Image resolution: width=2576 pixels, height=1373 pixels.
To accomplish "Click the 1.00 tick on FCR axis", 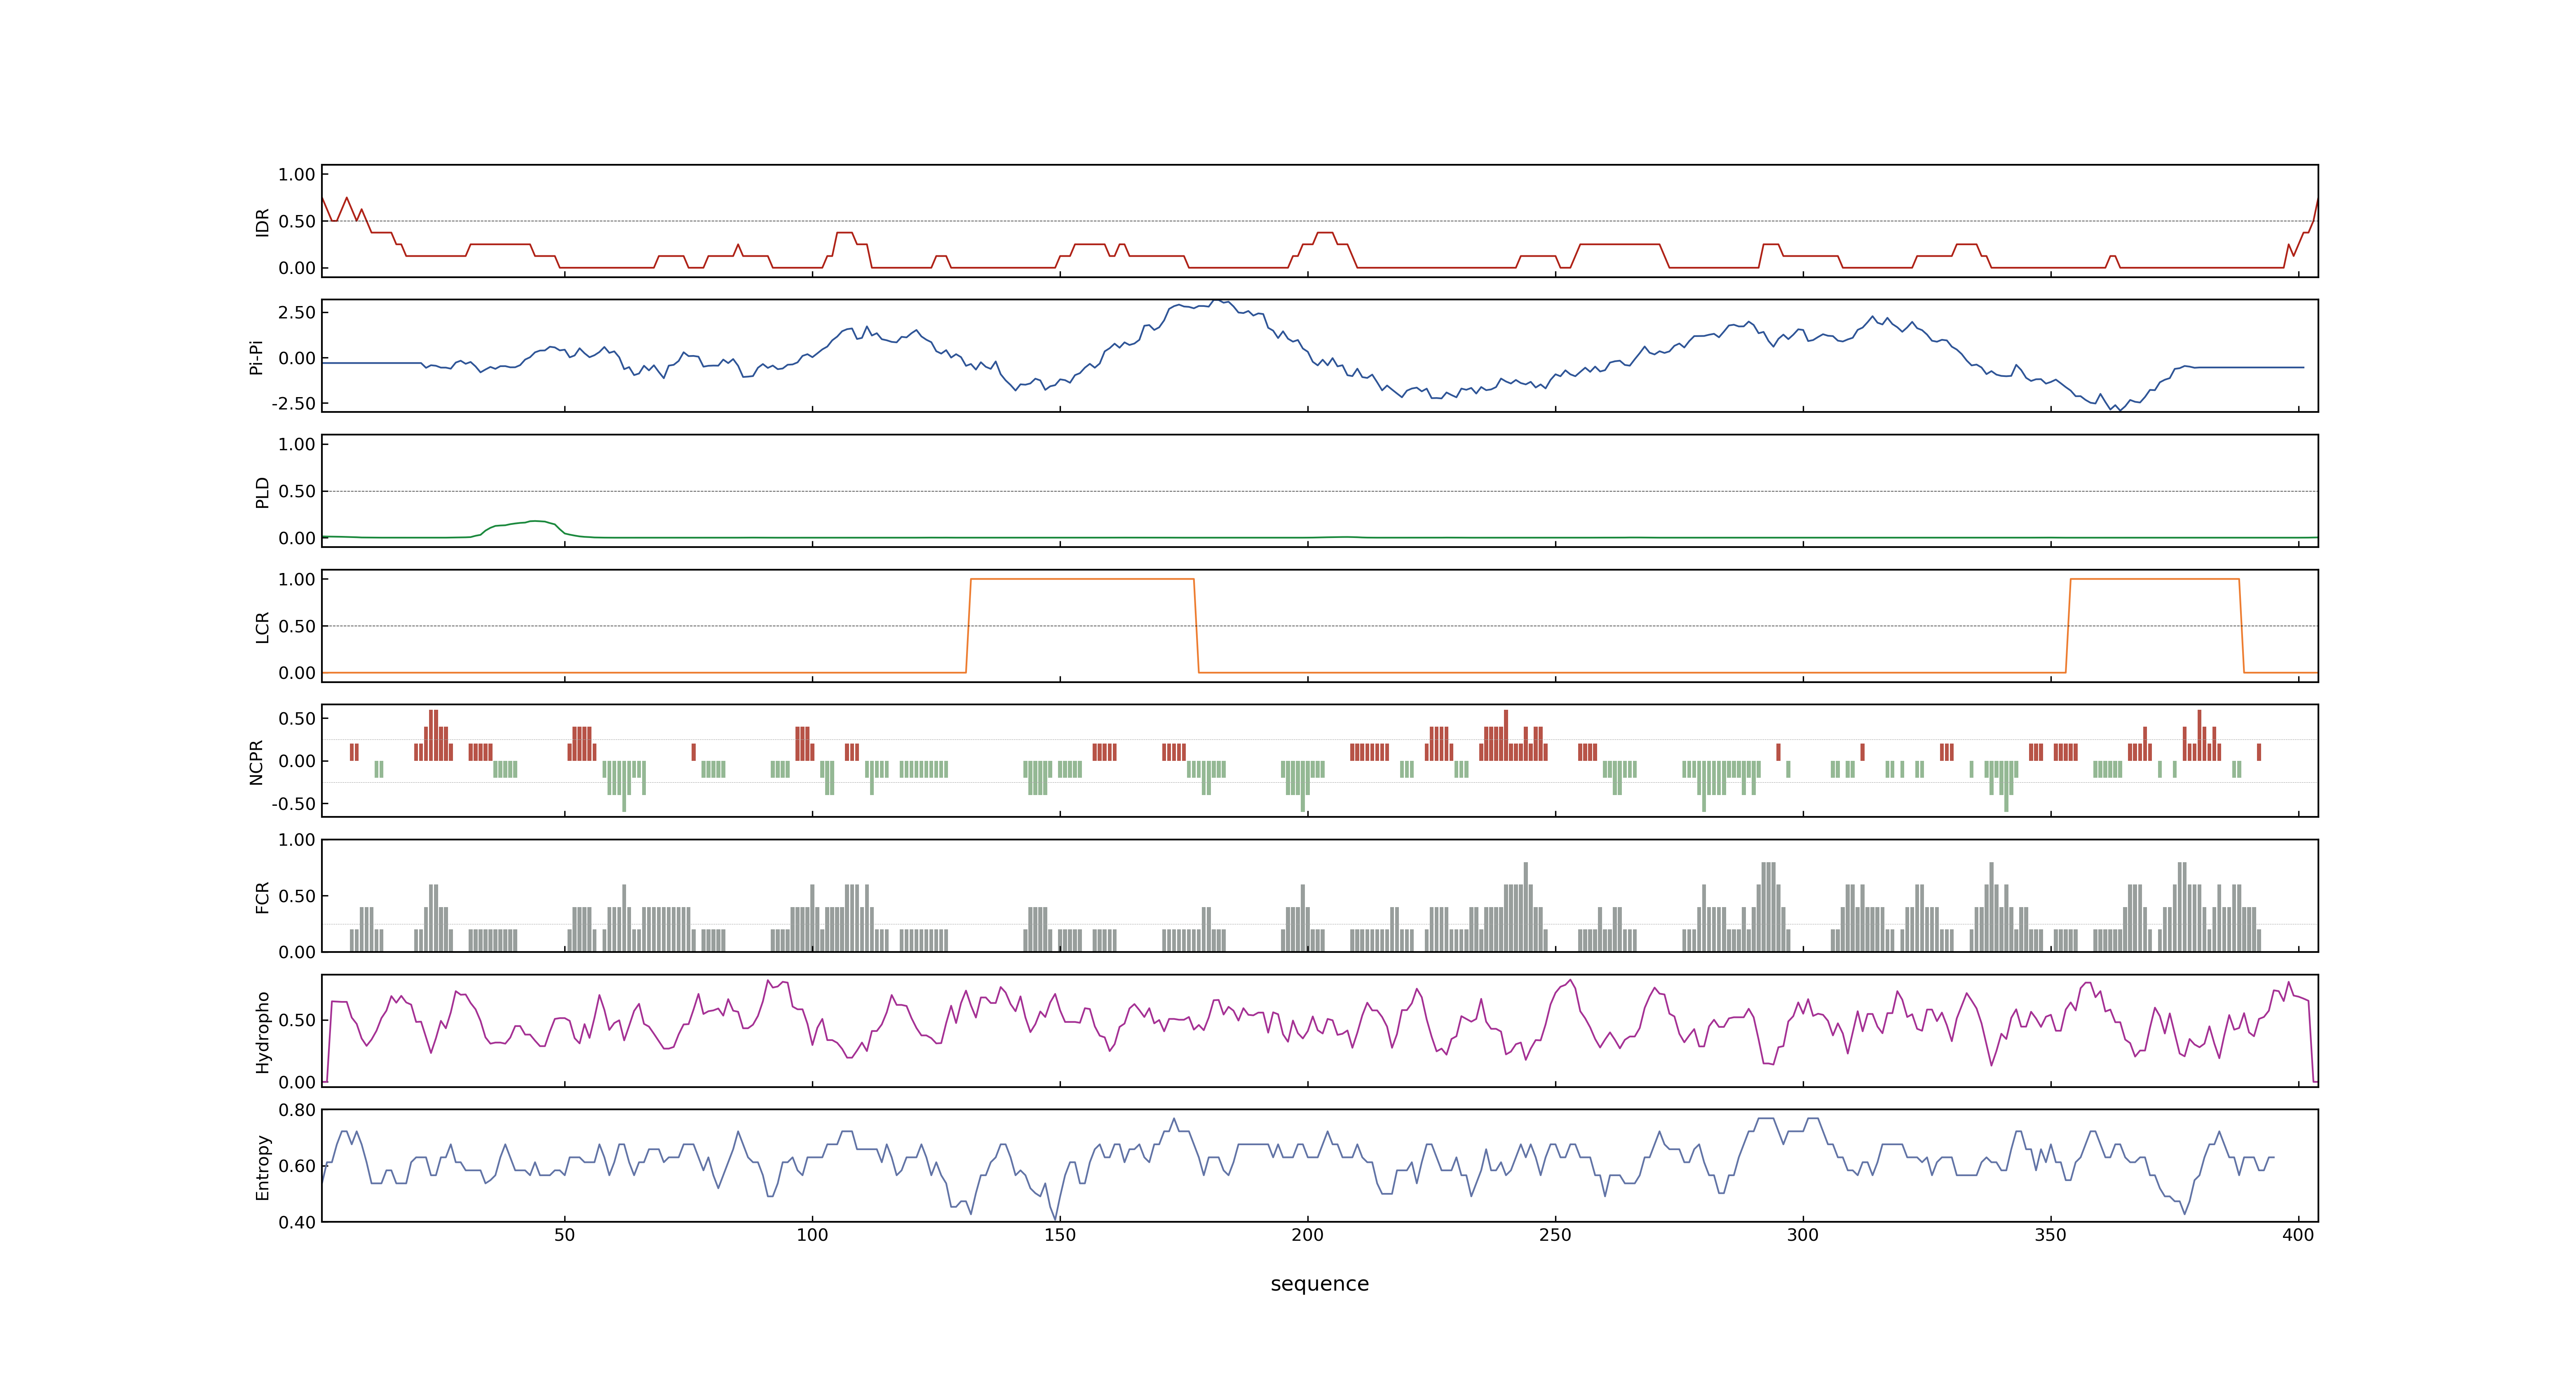I will coord(297,840).
